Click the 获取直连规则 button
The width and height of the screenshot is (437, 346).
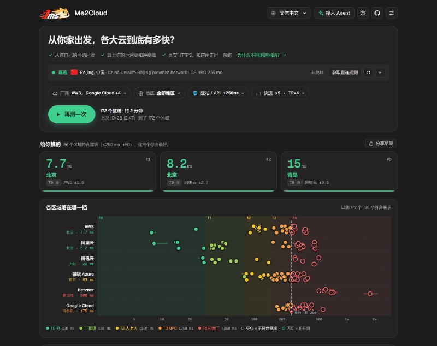point(345,73)
